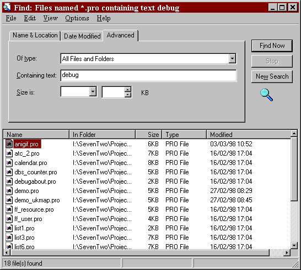301x270 pixels.
Task: Click the 03/03/98 10:52 modified date
Action: (x=231, y=144)
